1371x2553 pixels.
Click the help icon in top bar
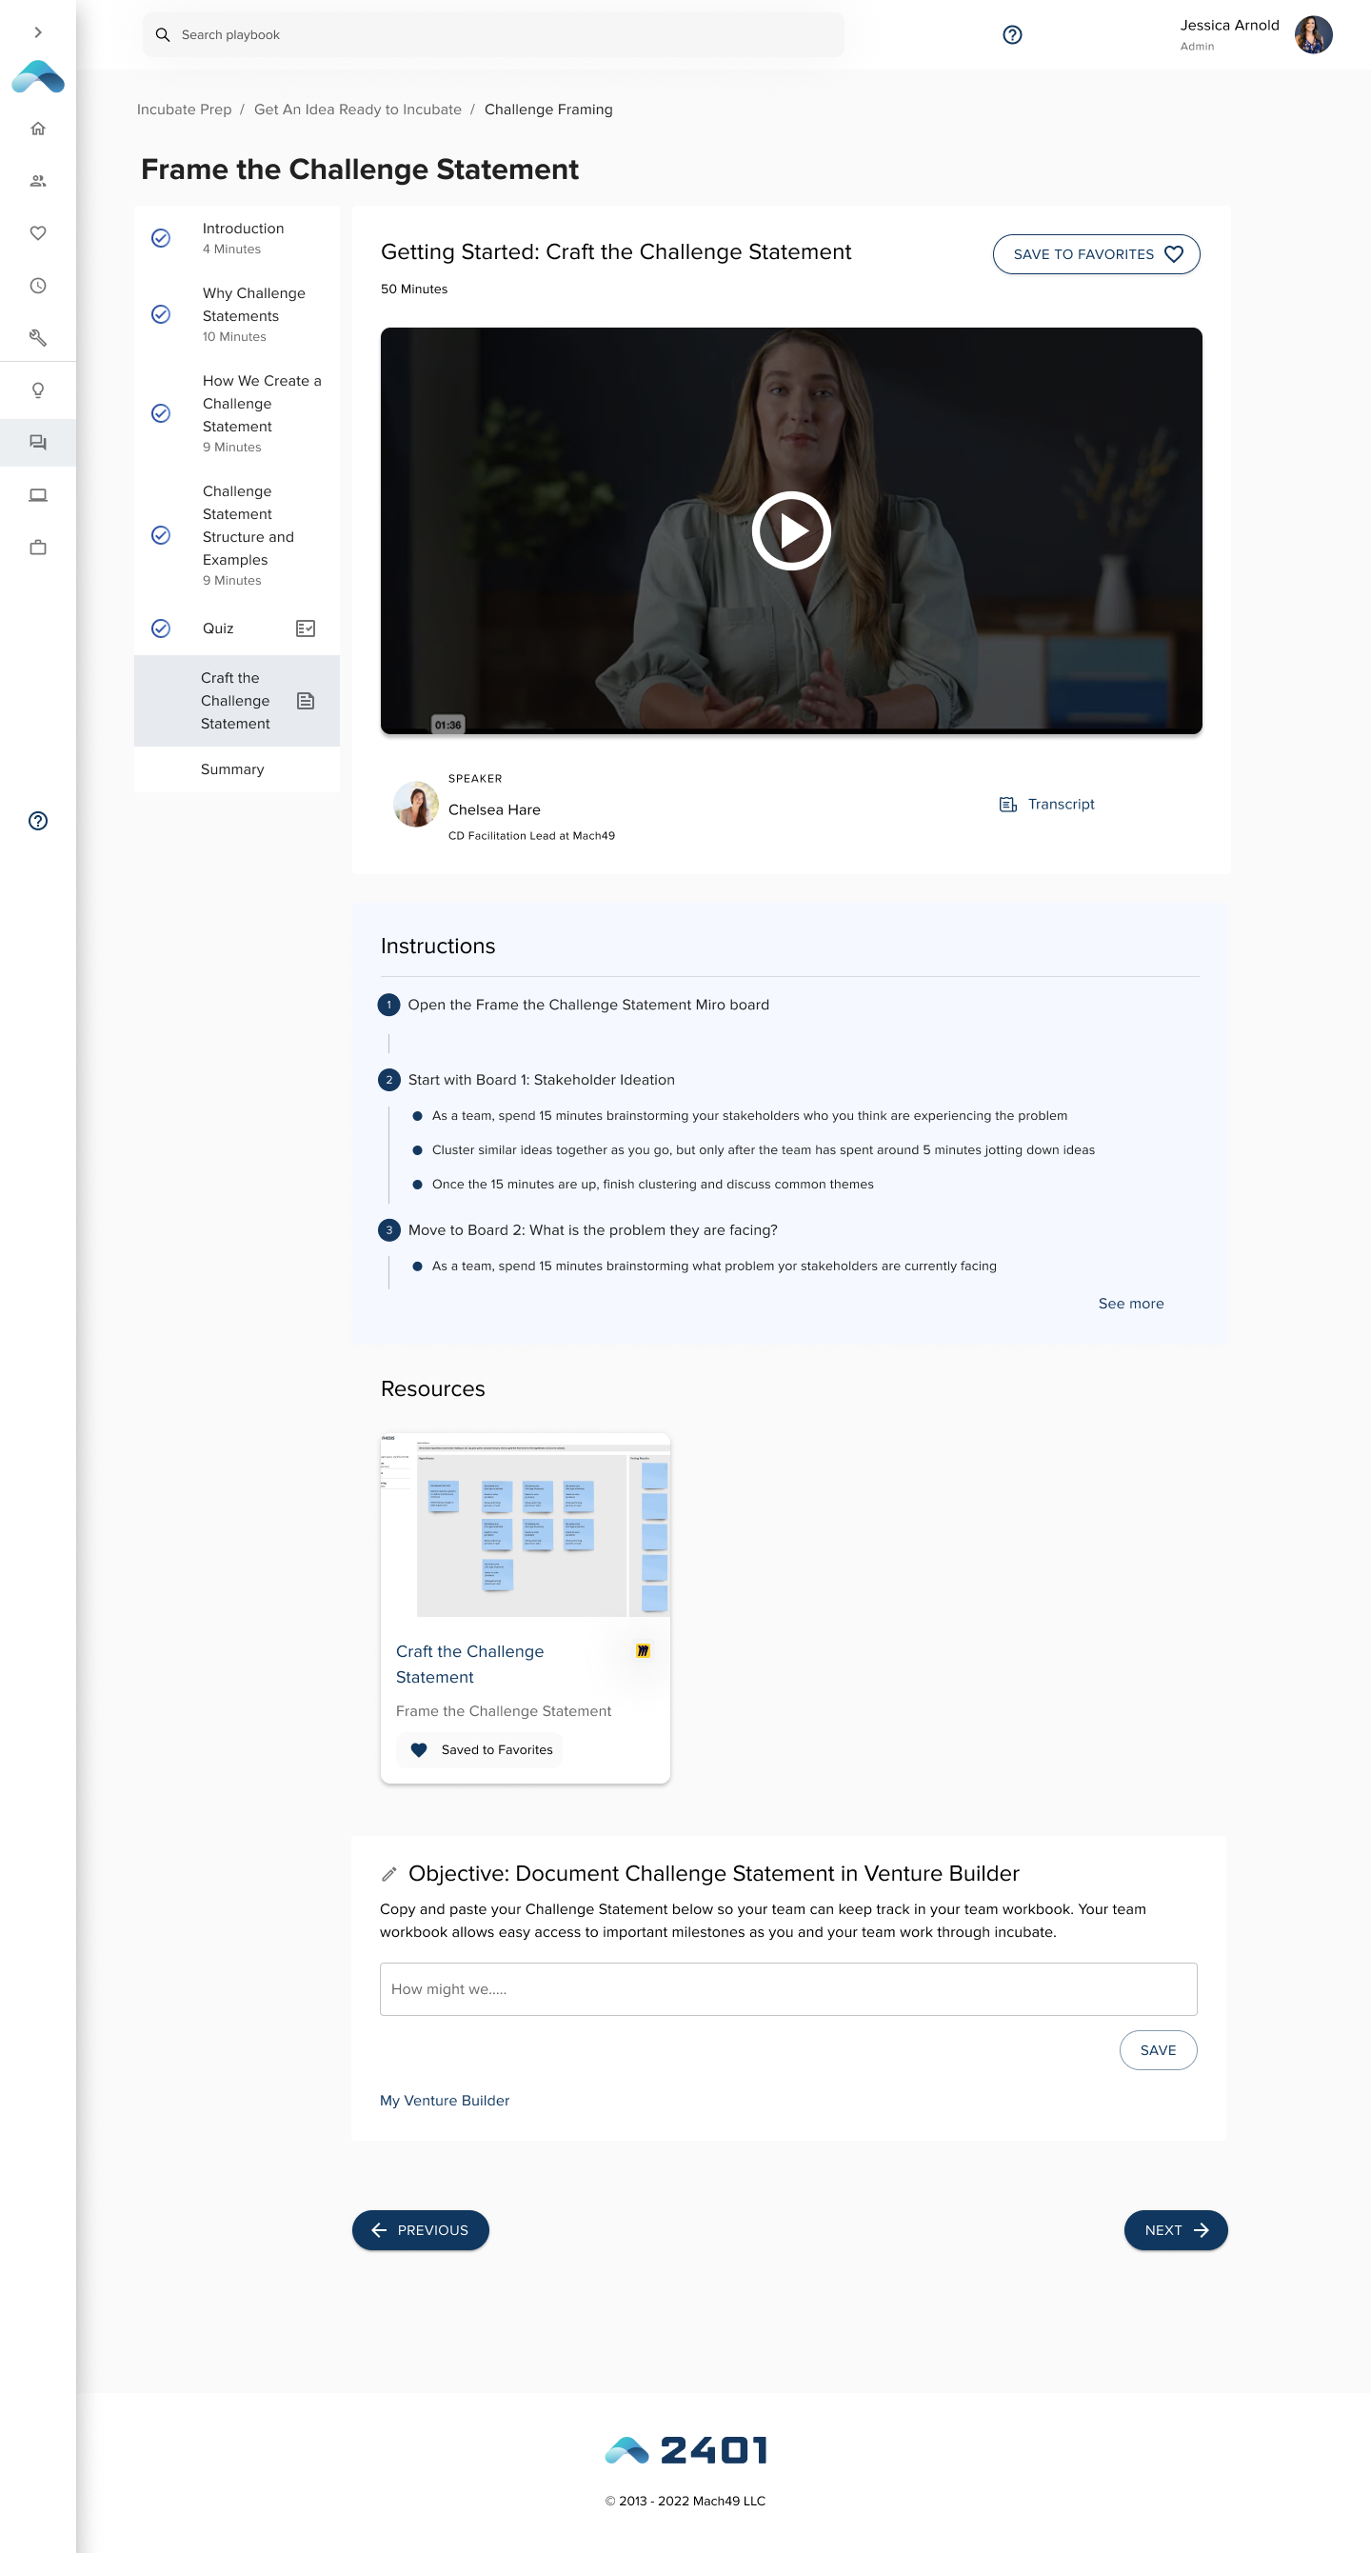coord(1011,35)
